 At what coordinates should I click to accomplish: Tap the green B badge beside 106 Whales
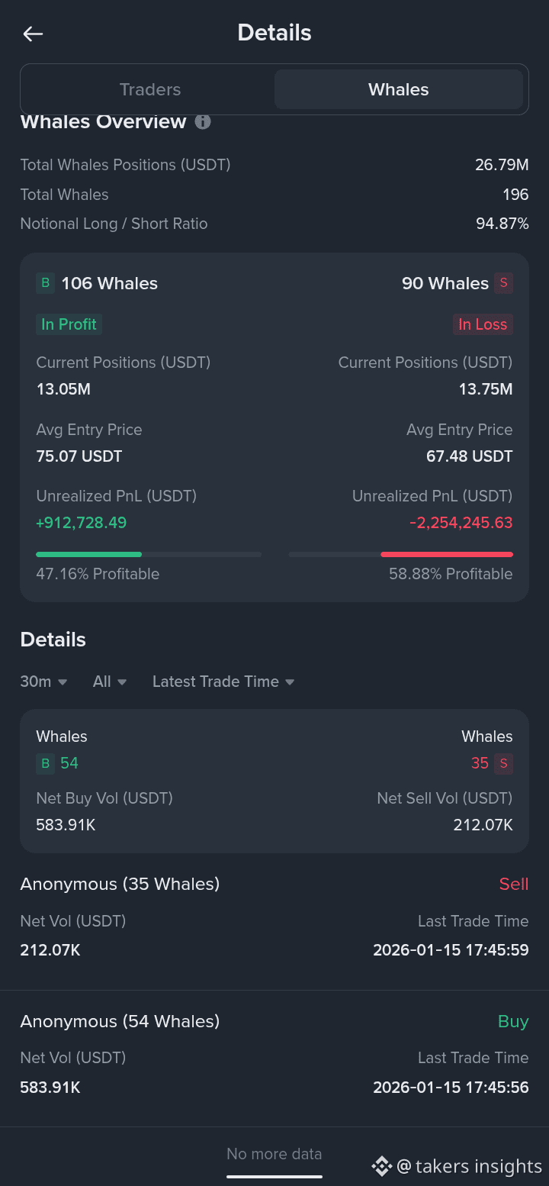point(46,283)
